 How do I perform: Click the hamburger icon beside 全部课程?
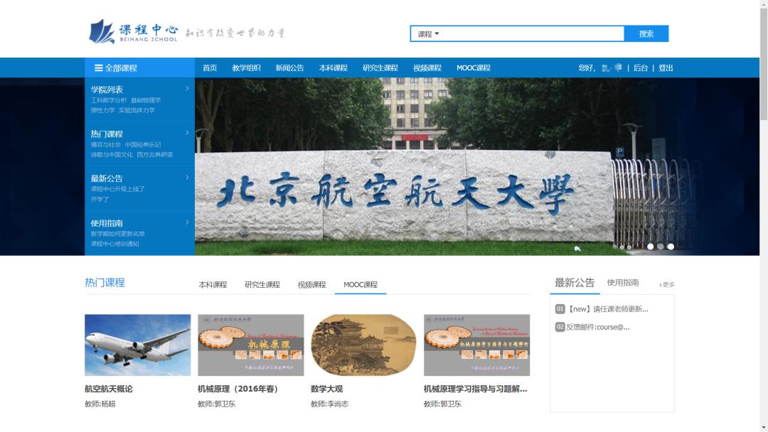[97, 68]
